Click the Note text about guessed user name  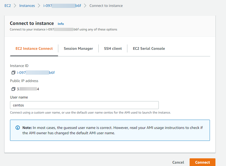click(x=112, y=130)
